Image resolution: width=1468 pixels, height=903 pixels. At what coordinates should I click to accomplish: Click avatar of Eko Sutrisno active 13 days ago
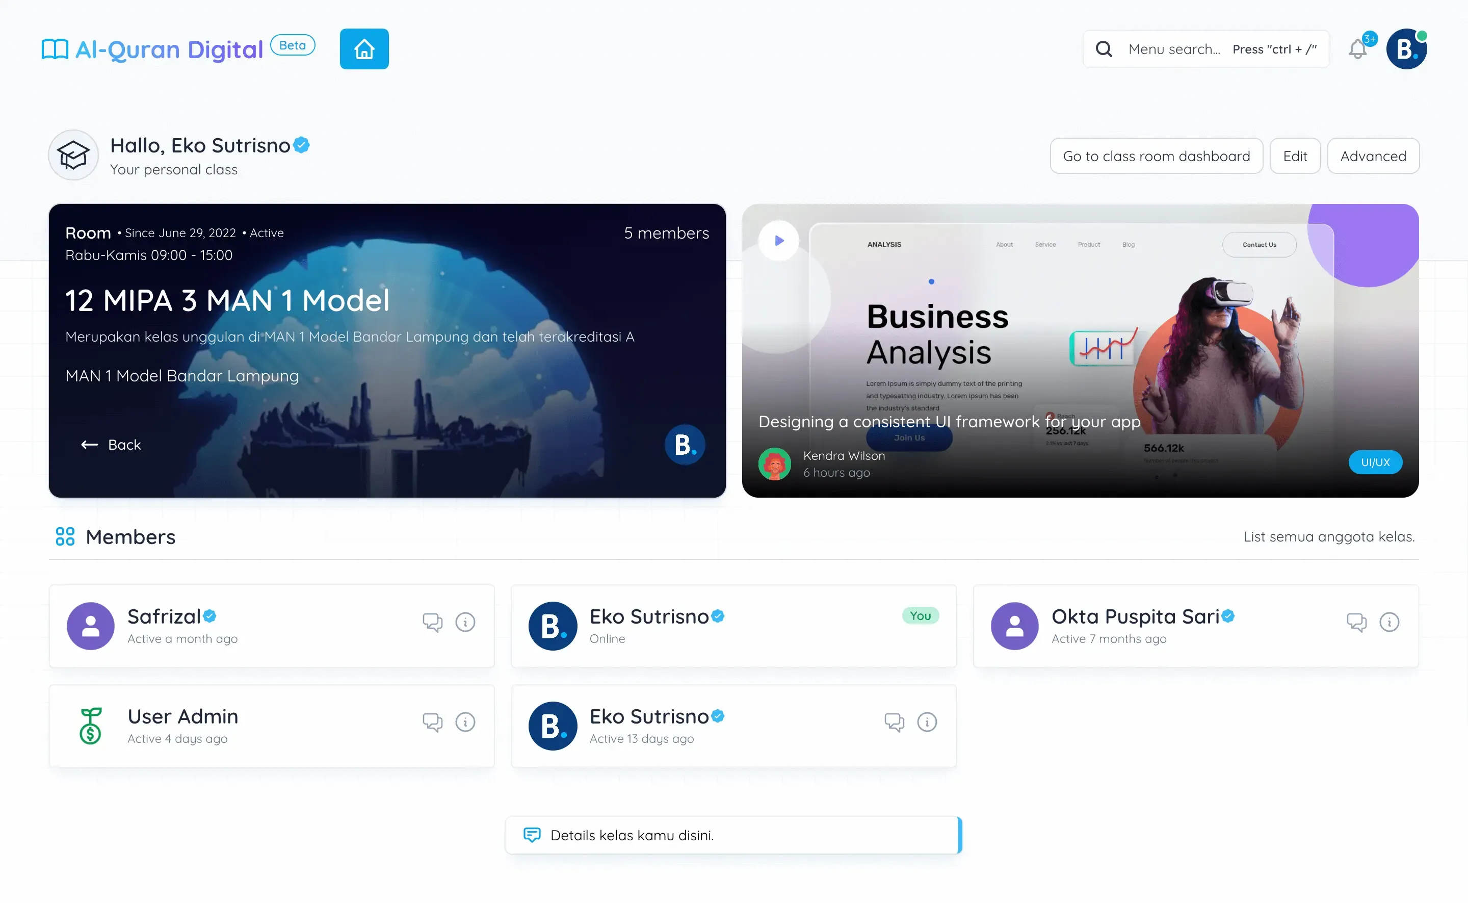pos(553,726)
